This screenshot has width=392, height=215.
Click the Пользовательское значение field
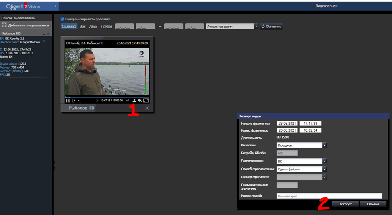point(287,185)
